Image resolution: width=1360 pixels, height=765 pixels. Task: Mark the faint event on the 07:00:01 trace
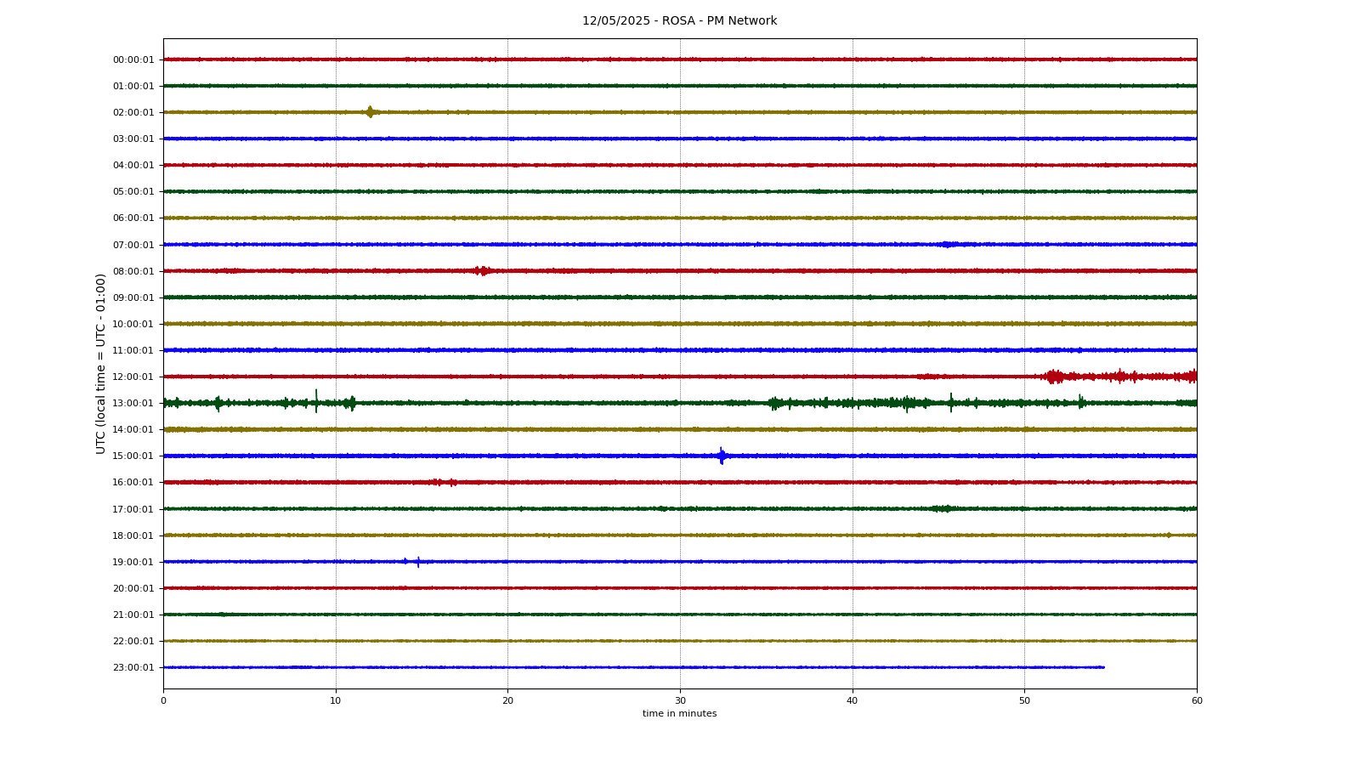click(x=950, y=245)
